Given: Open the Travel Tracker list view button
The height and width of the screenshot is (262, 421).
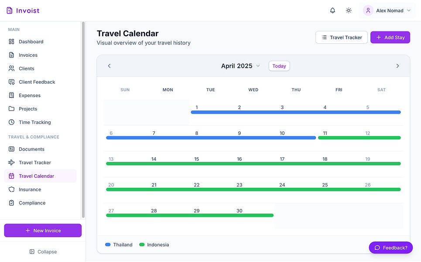Looking at the screenshot, I should pyautogui.click(x=342, y=38).
